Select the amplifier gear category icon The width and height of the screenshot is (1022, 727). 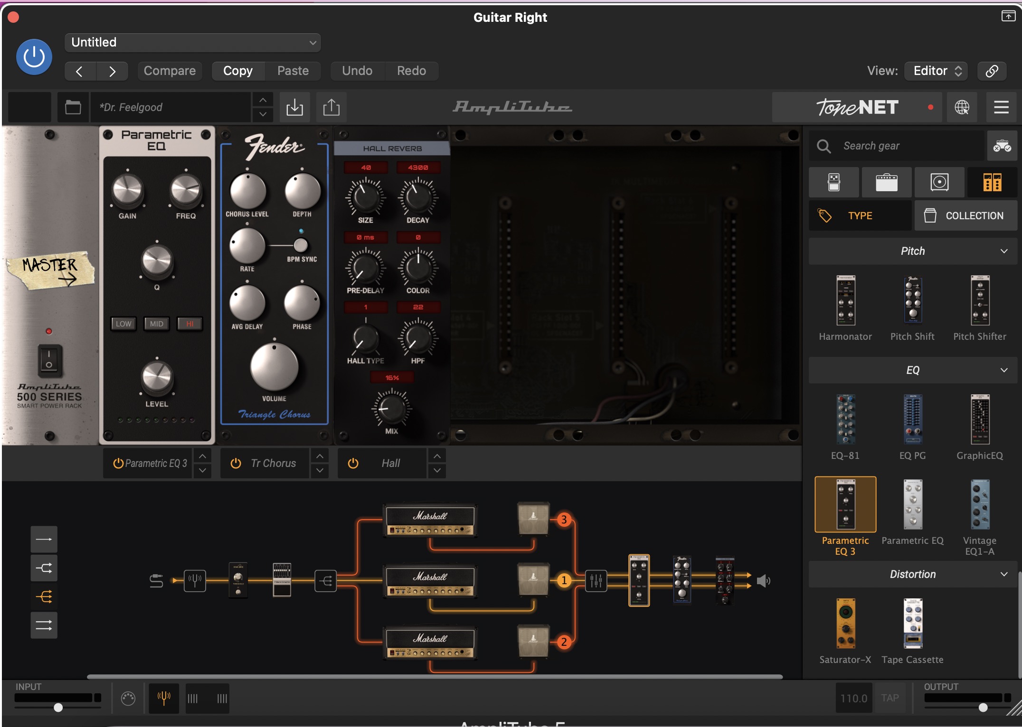pos(887,182)
